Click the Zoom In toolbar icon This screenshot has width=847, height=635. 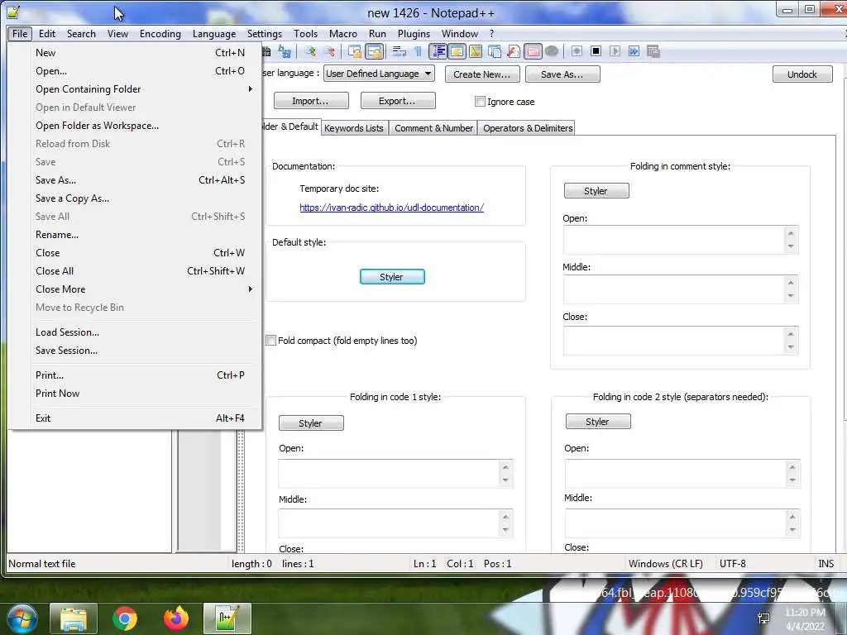[310, 51]
